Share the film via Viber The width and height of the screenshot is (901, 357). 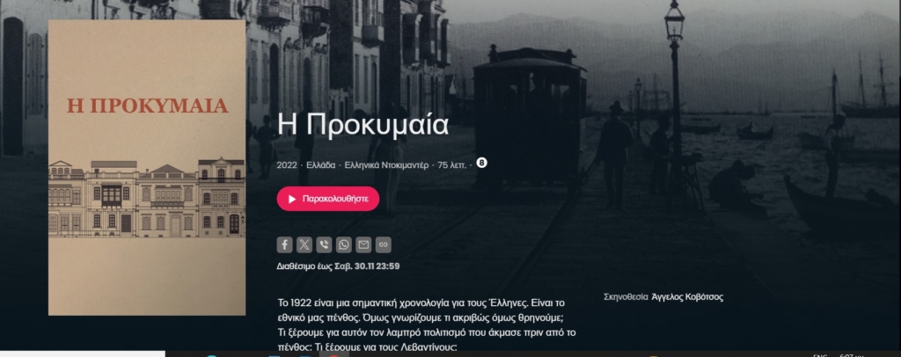click(x=324, y=245)
